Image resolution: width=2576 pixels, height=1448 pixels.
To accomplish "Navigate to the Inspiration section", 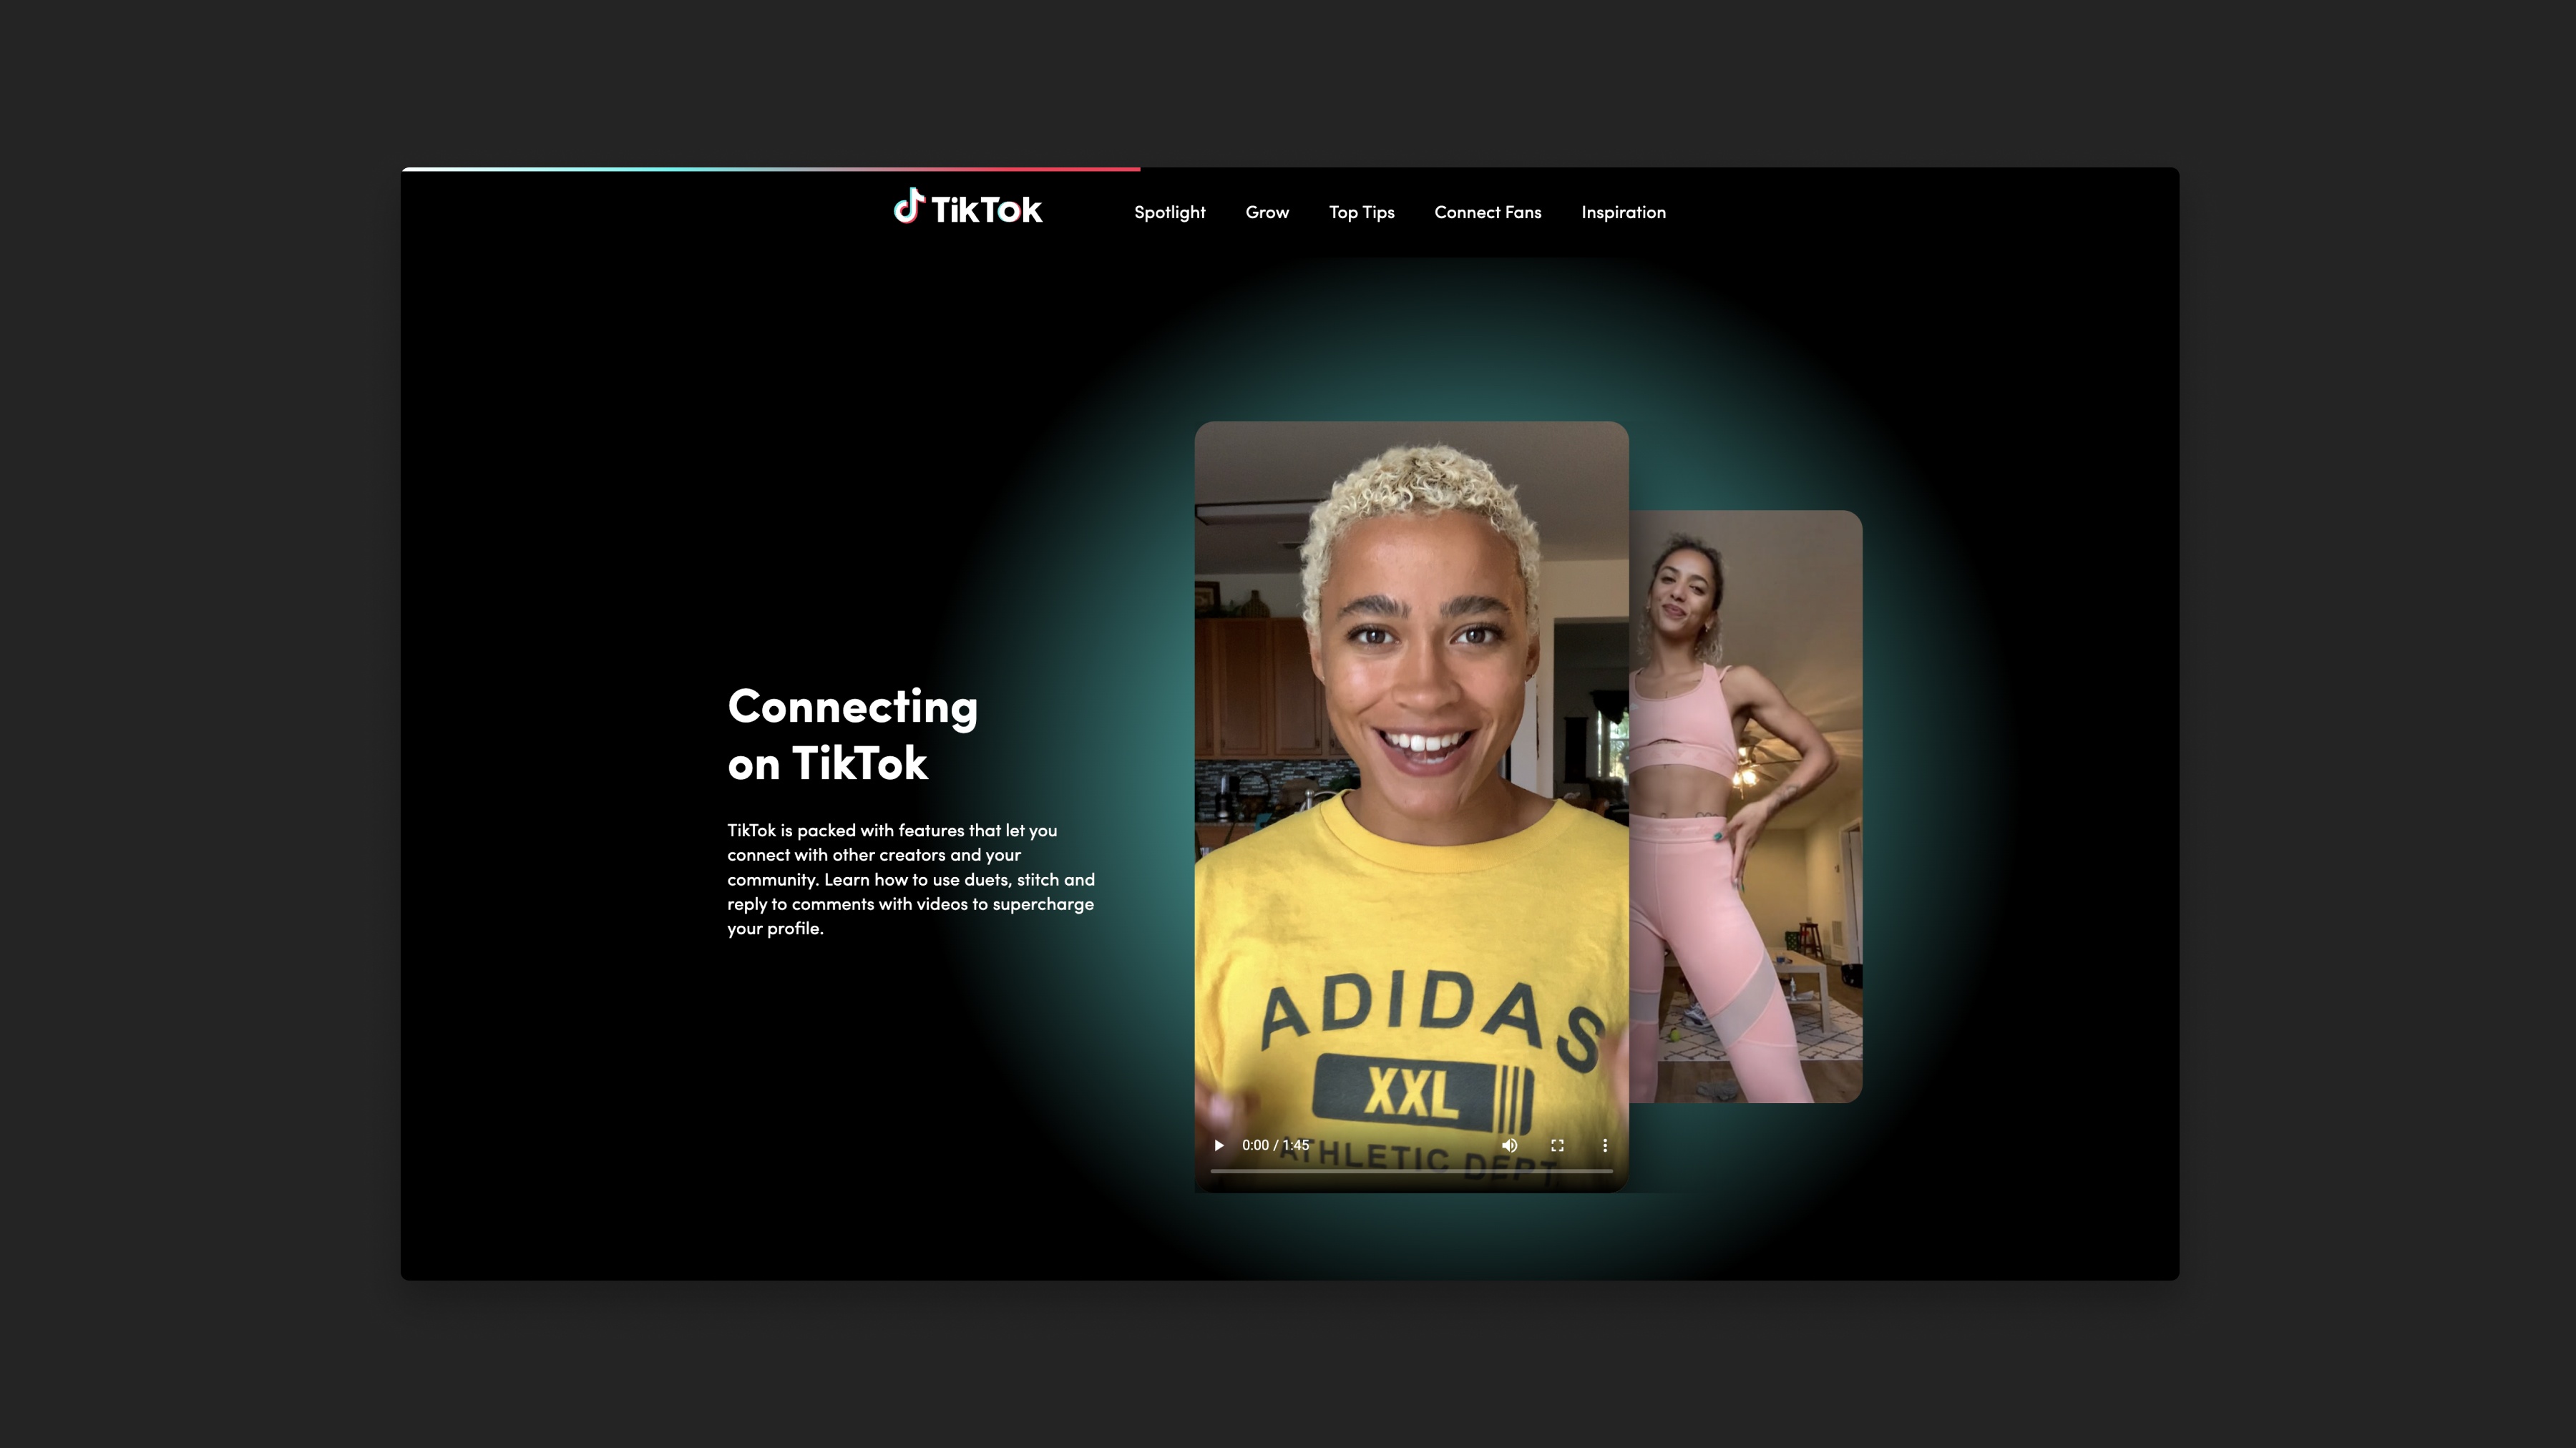I will pyautogui.click(x=1623, y=212).
